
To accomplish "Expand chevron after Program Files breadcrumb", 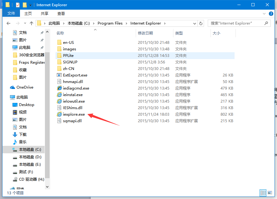I will 126,23.
